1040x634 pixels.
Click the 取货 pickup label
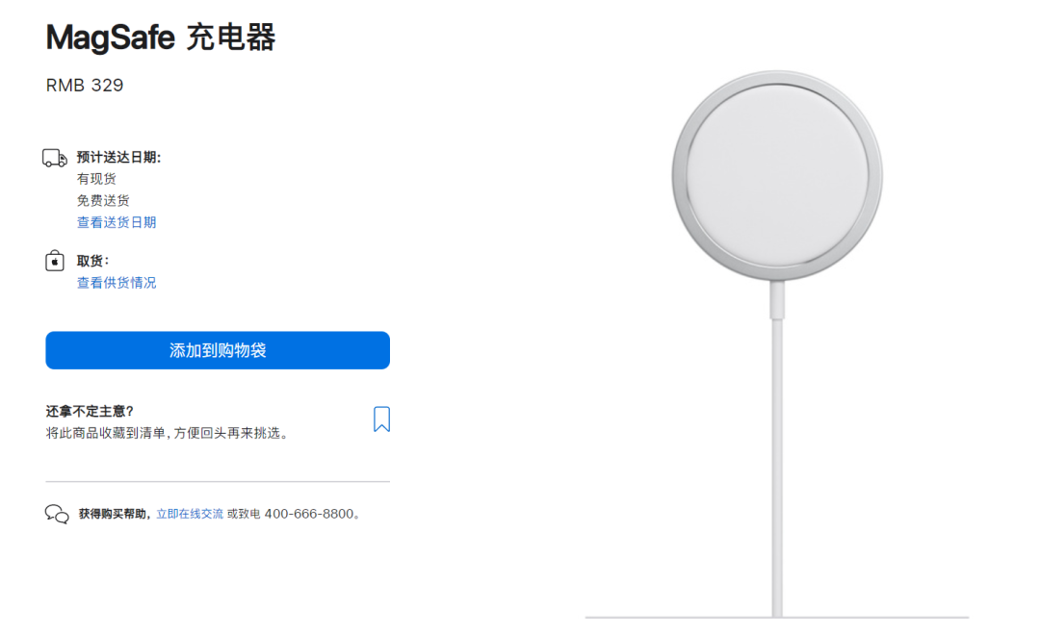(92, 261)
